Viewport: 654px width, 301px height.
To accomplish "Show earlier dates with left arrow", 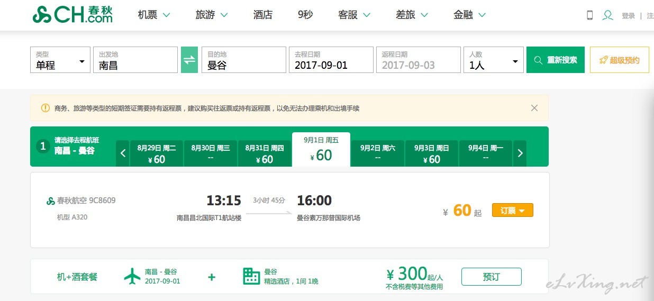I will [123, 153].
